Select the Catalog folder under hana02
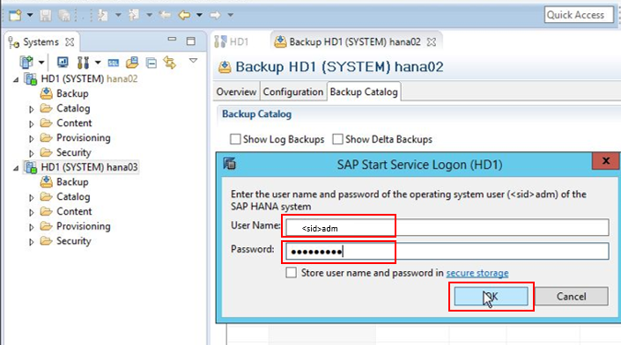621x345 pixels. point(73,108)
